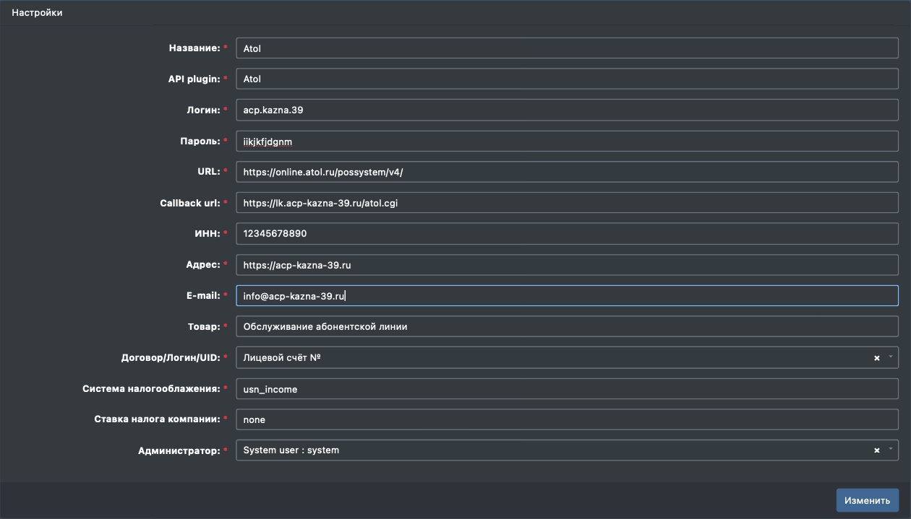Click the E-mail input field
Screen dimensions: 911x519
tap(567, 296)
